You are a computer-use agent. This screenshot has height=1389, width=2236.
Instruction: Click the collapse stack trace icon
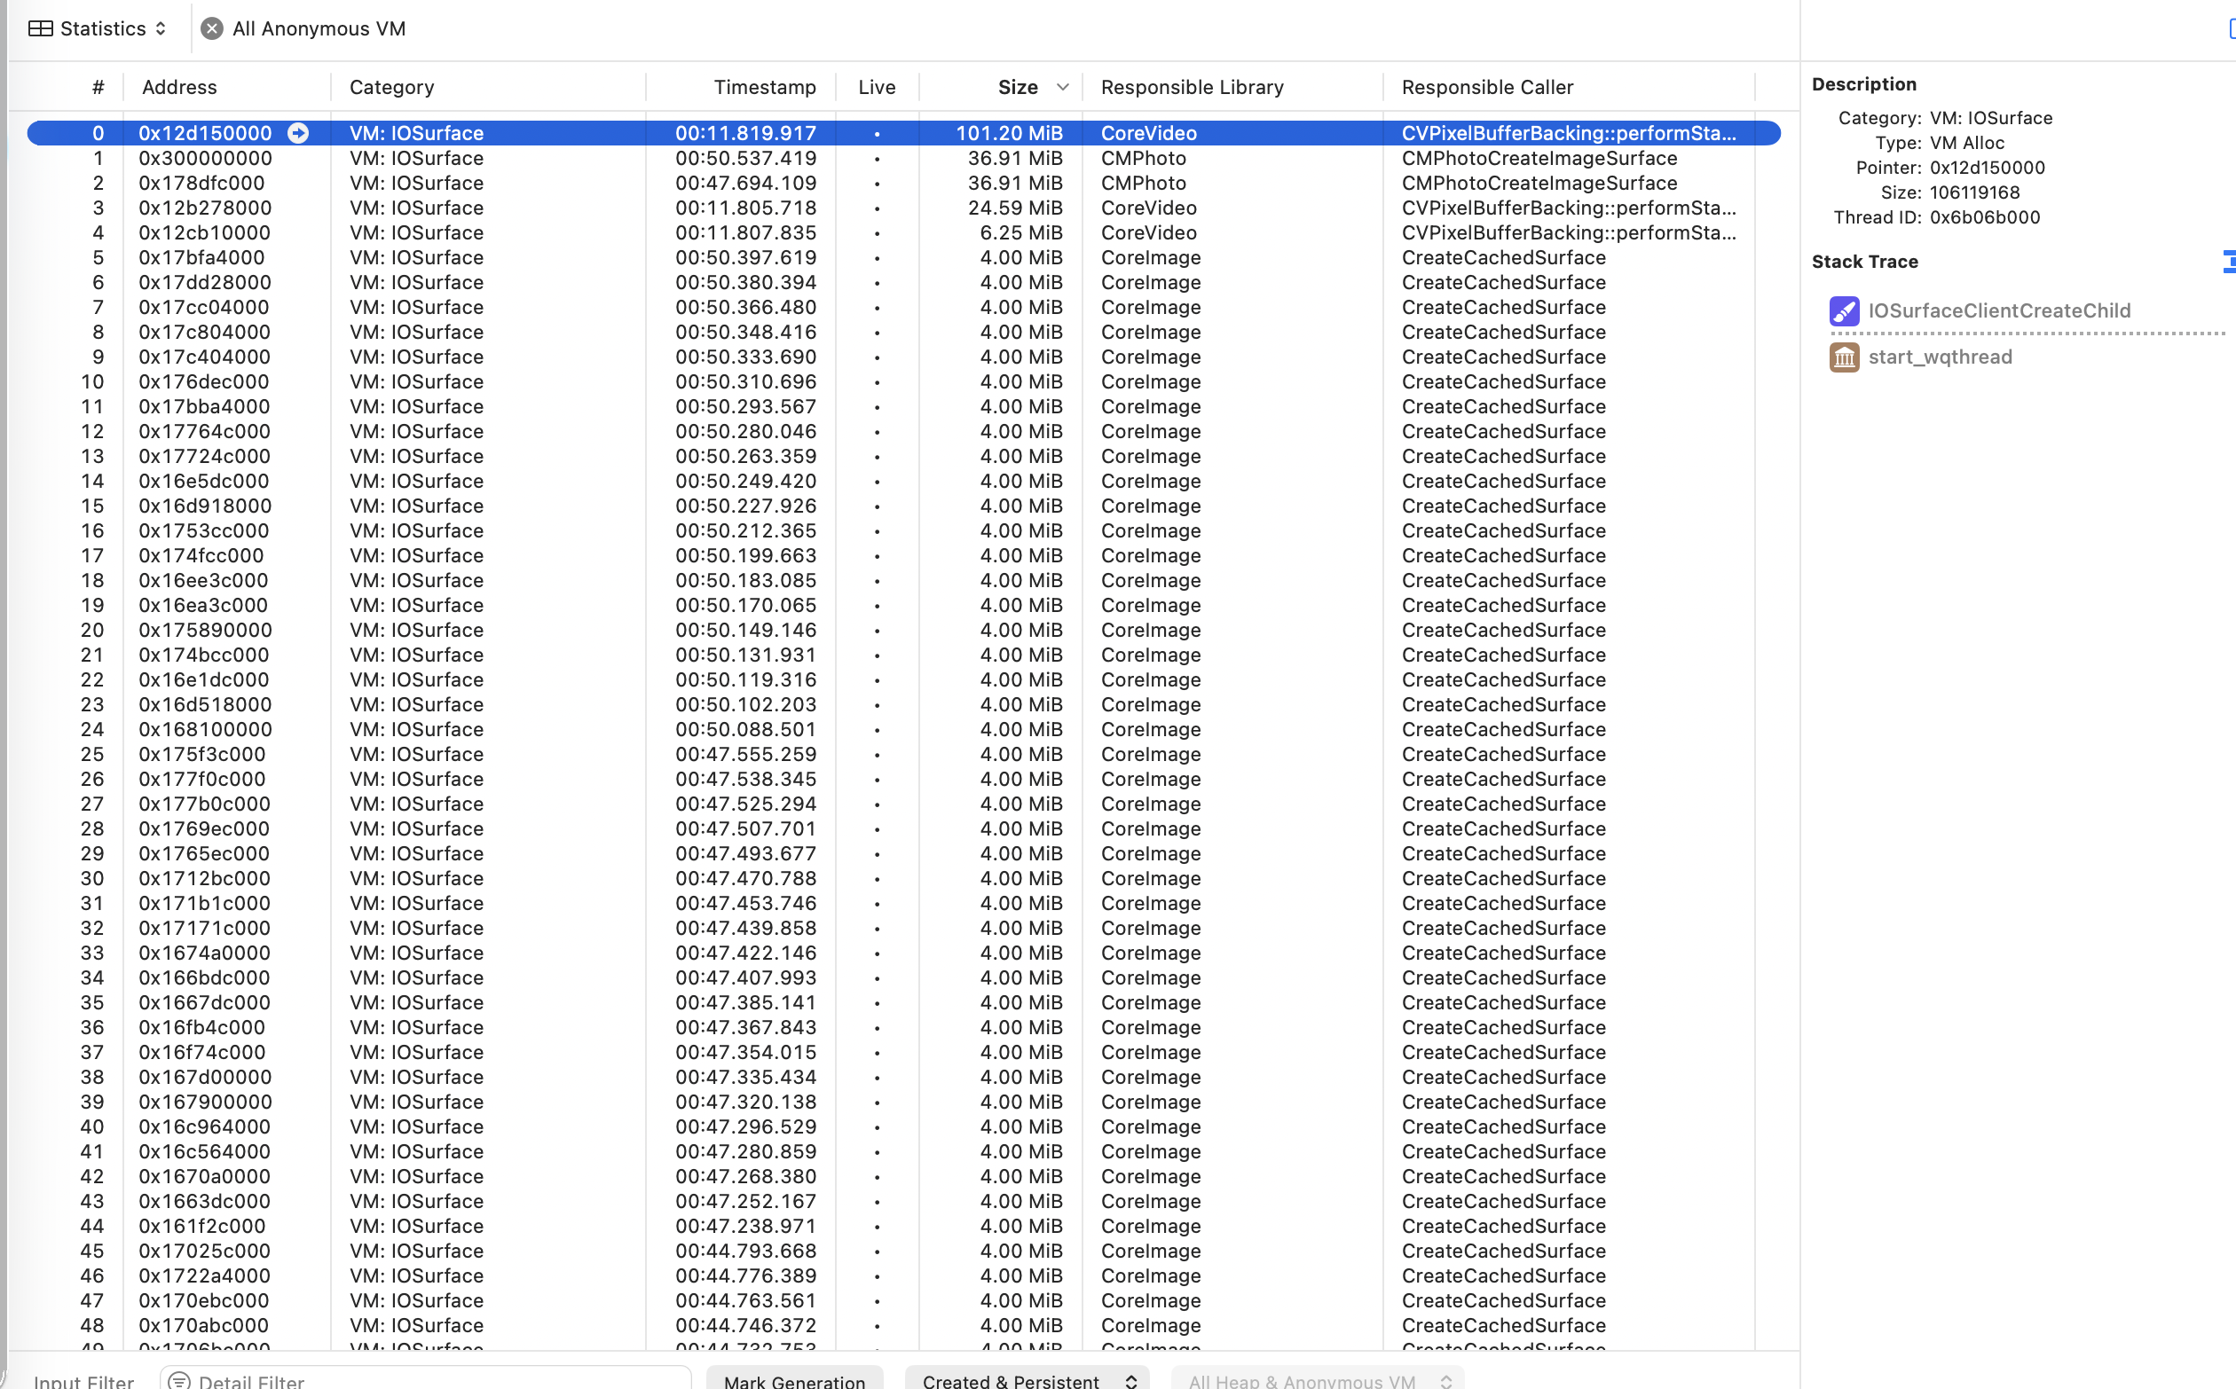coord(2228,262)
